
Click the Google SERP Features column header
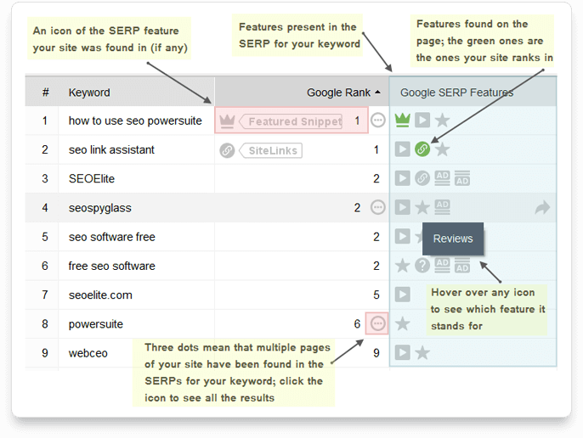(456, 93)
